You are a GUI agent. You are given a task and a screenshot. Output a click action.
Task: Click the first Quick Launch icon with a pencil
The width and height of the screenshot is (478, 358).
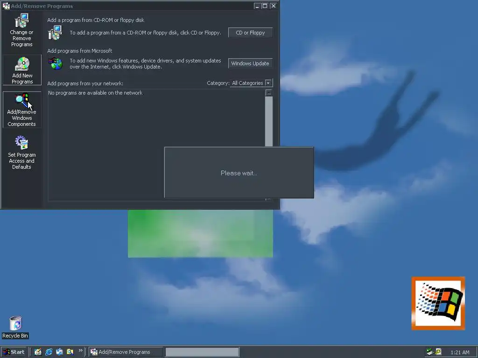coord(38,352)
